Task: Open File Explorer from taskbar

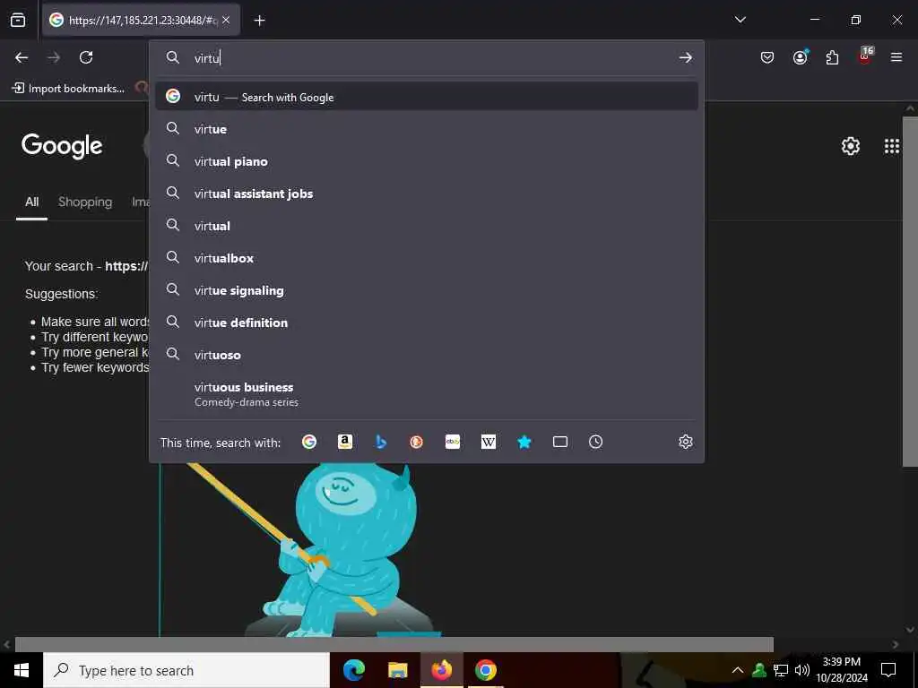Action: (397, 670)
